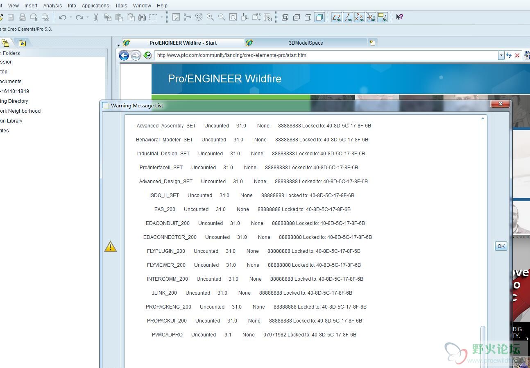Select No Hidden display icon
The width and height of the screenshot is (530, 368).
308,17
